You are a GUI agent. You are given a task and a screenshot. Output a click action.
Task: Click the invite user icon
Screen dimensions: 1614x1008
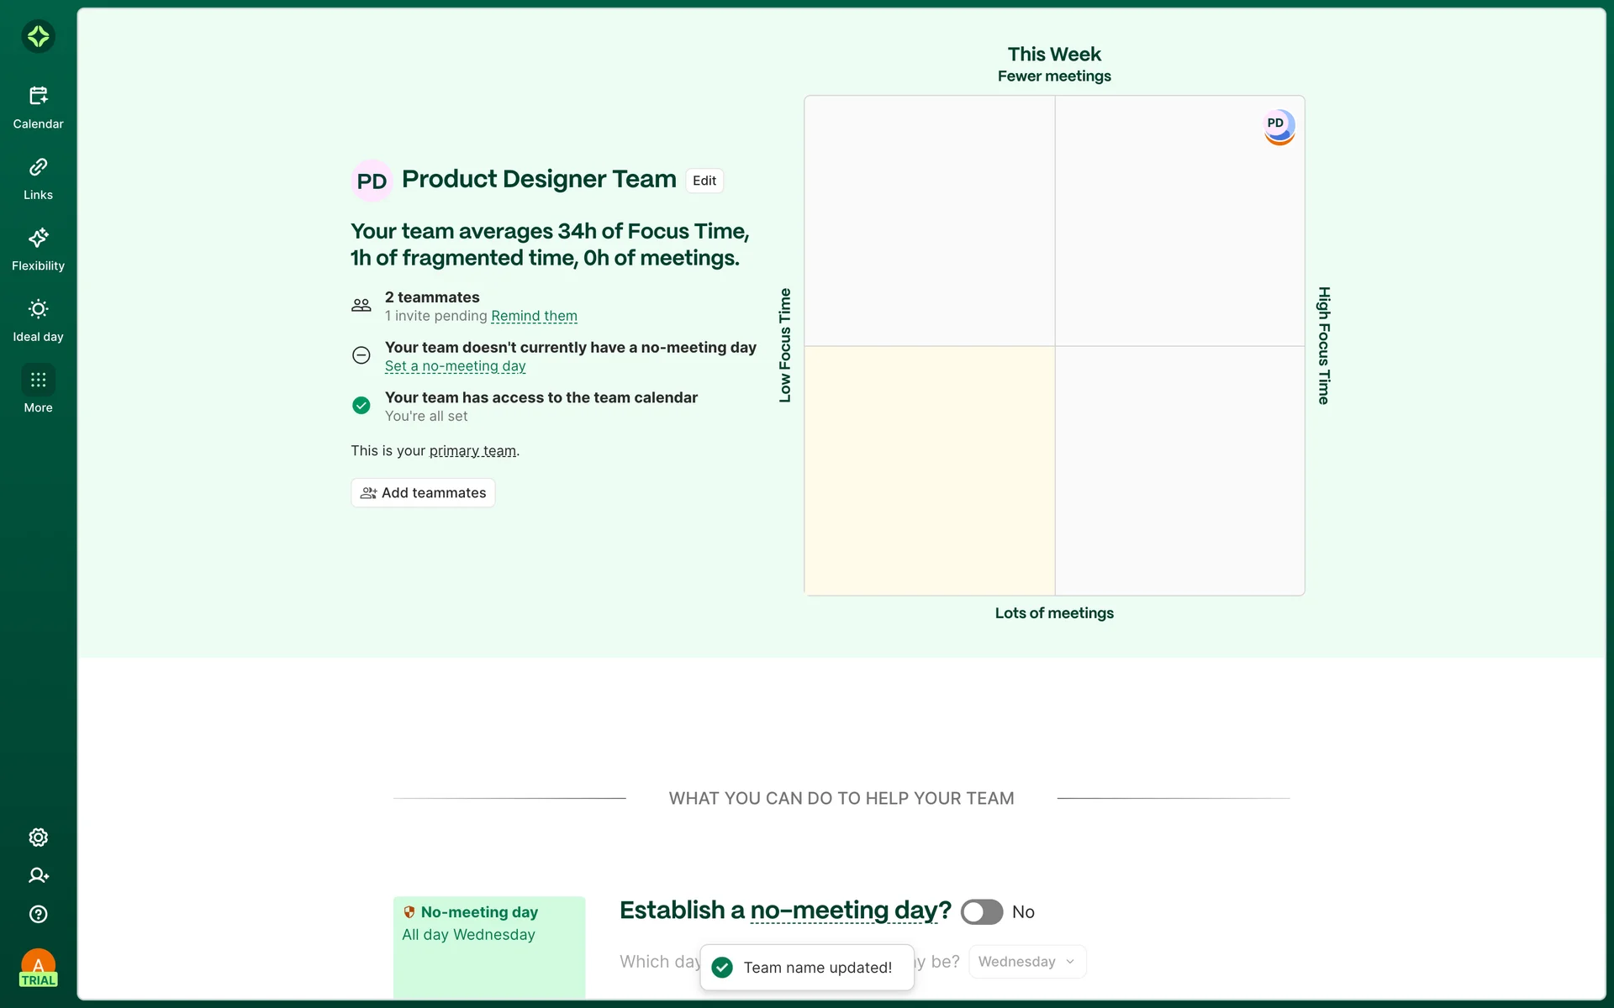point(38,875)
